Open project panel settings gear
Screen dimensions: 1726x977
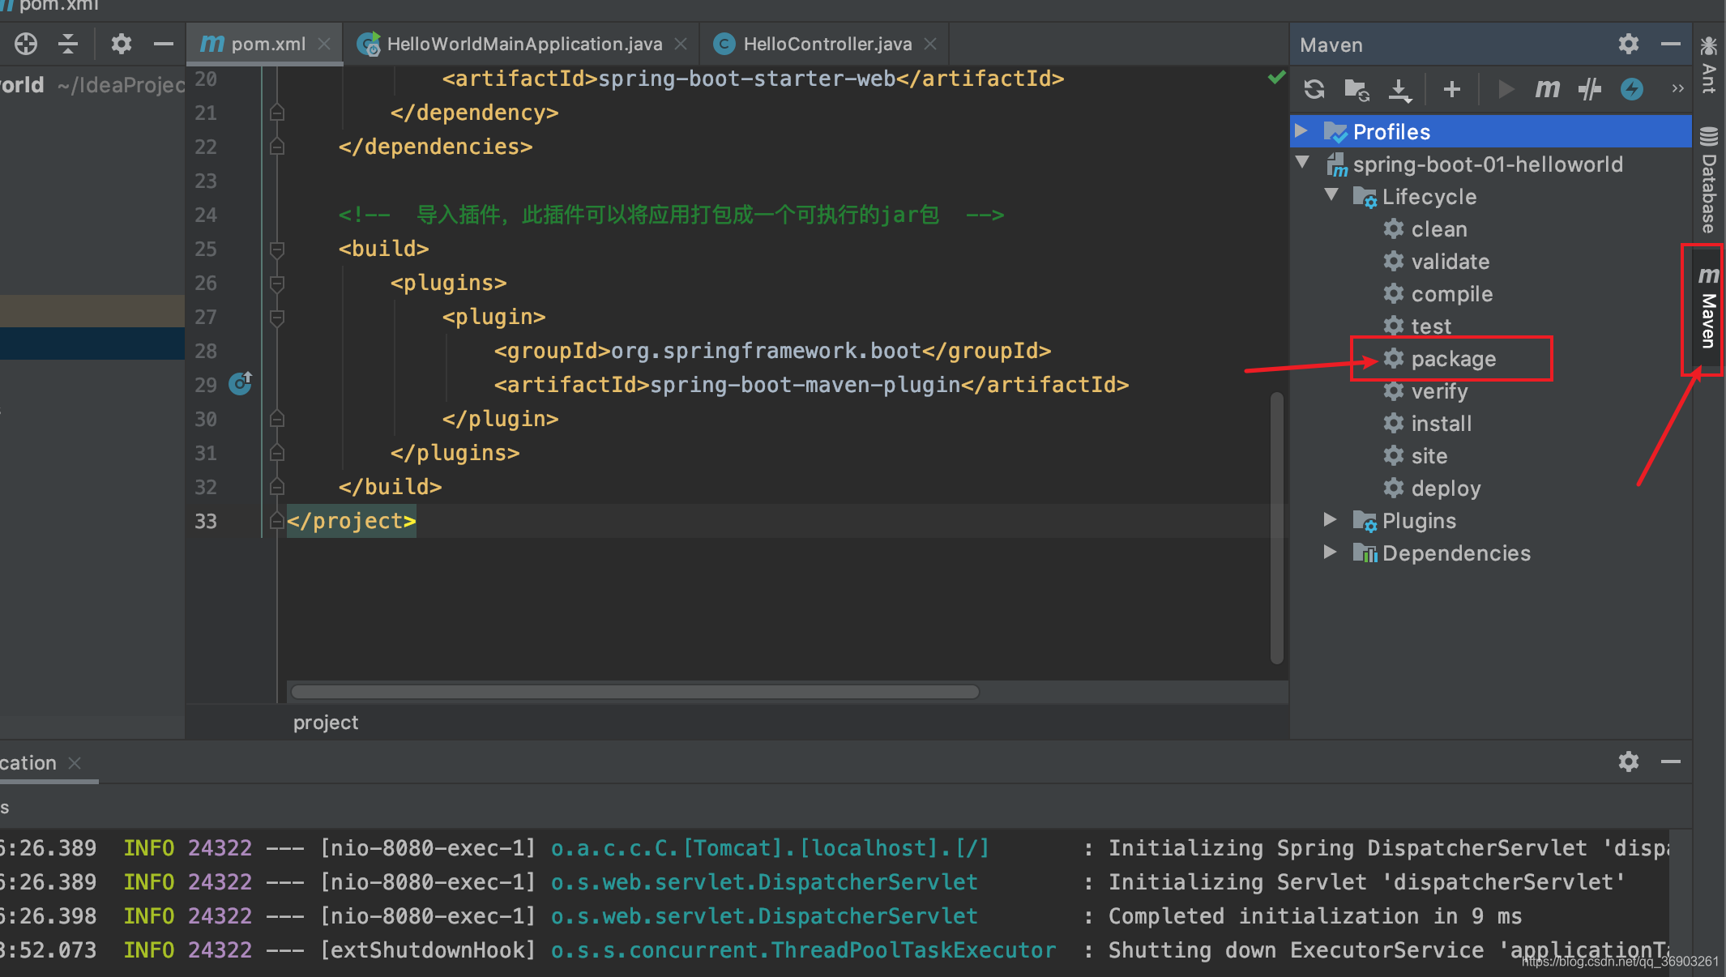click(122, 44)
